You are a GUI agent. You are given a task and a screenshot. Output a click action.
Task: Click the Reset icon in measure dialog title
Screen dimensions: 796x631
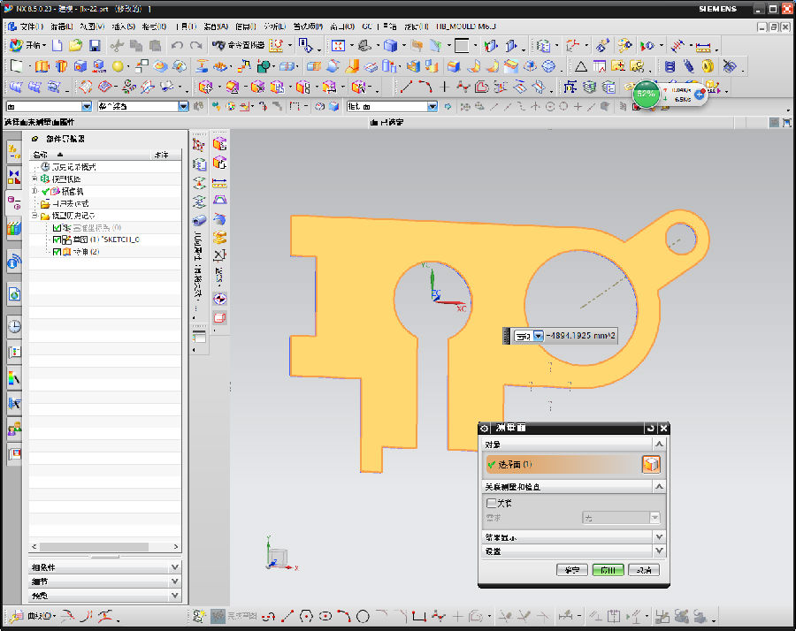(651, 429)
